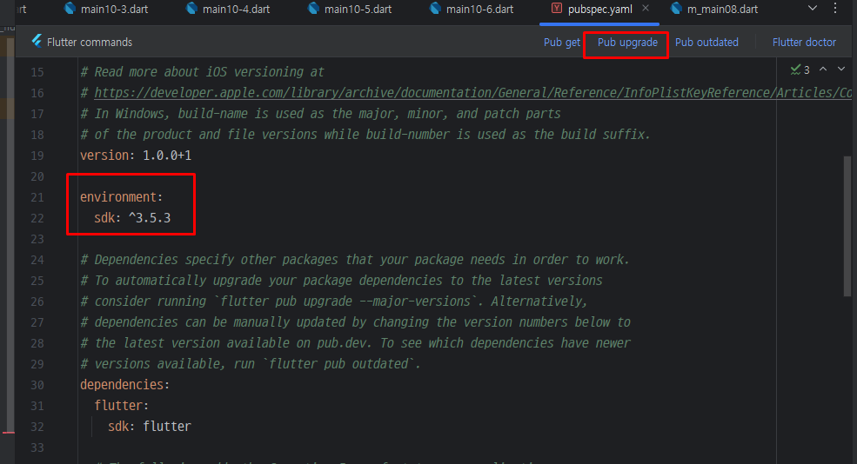Click line number 19 in gutter
Image resolution: width=857 pixels, height=464 pixels.
[37, 156]
